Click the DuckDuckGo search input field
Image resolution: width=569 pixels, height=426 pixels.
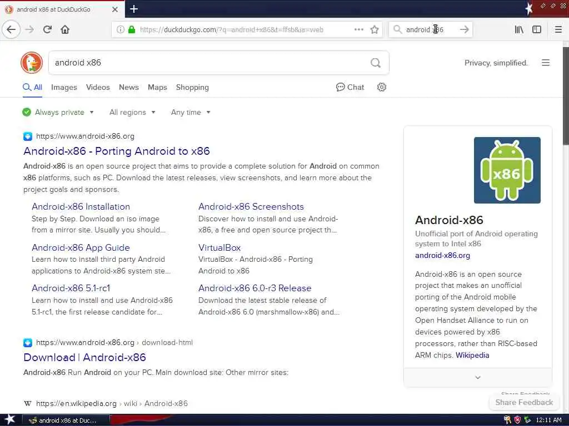pyautogui.click(x=211, y=63)
